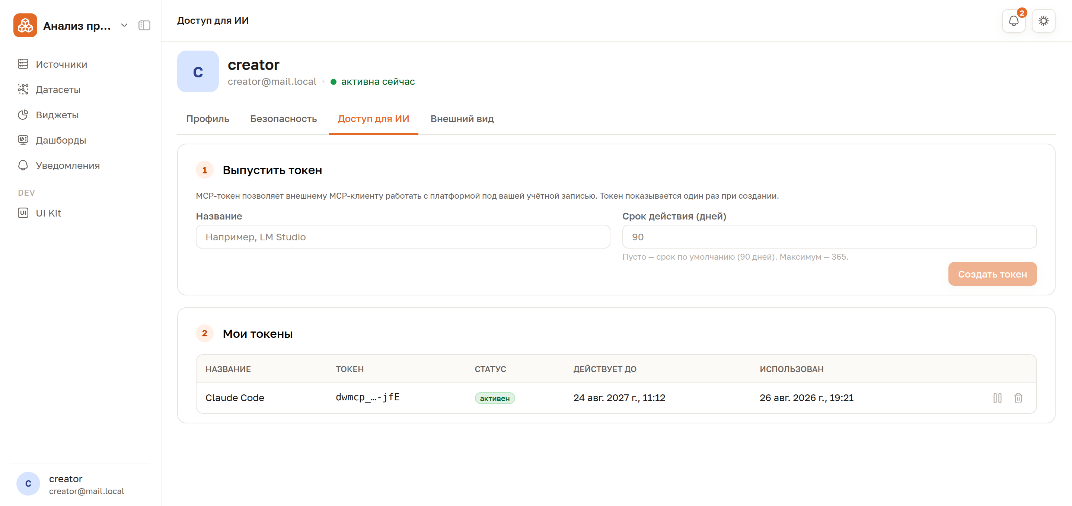The image size is (1072, 506).
Task: Open Источники in the sidebar
Action: 81,64
